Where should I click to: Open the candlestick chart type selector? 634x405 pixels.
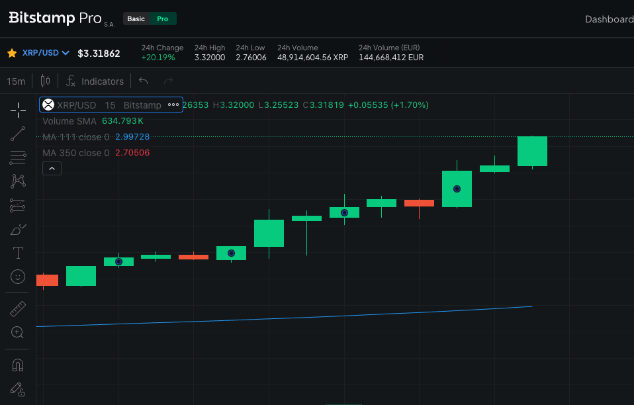click(x=45, y=81)
